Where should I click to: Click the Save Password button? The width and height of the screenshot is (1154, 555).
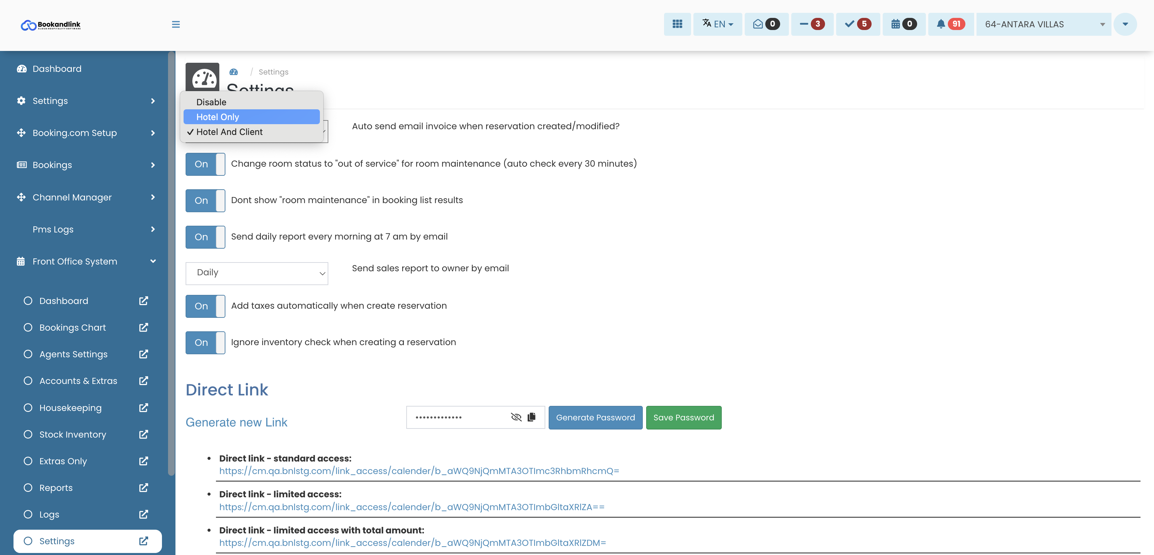pyautogui.click(x=684, y=417)
